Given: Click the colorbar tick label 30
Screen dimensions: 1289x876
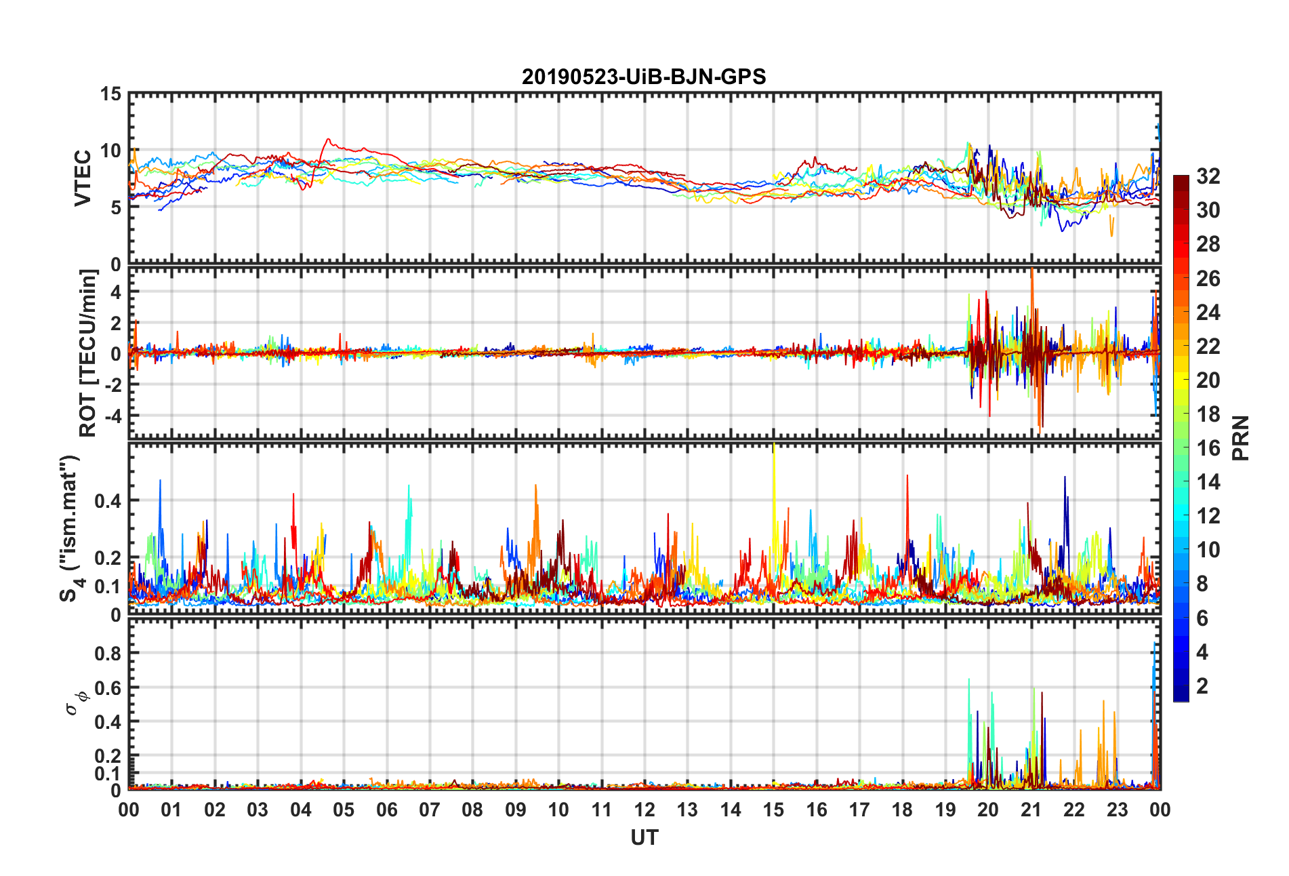Looking at the screenshot, I should tap(1208, 210).
